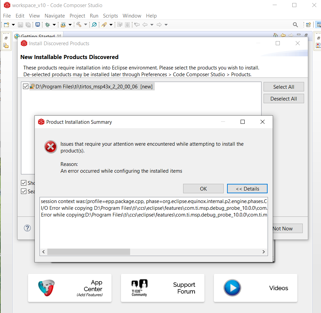321x313 pixels.
Task: Click the Toggle Mark Occurrences toolbar icon
Action: (x=120, y=25)
